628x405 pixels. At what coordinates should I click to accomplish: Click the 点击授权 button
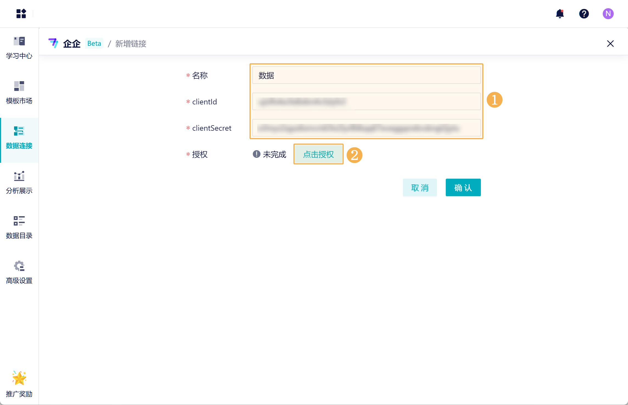coord(318,154)
